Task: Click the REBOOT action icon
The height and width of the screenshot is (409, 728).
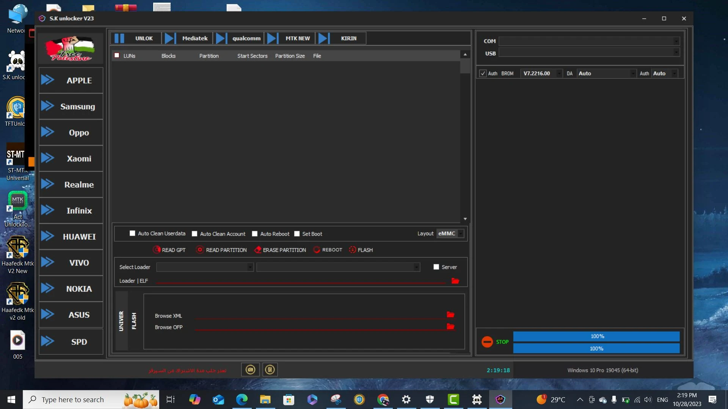Action: coord(317,250)
